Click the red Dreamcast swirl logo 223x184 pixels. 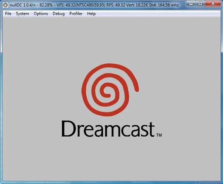point(110,90)
